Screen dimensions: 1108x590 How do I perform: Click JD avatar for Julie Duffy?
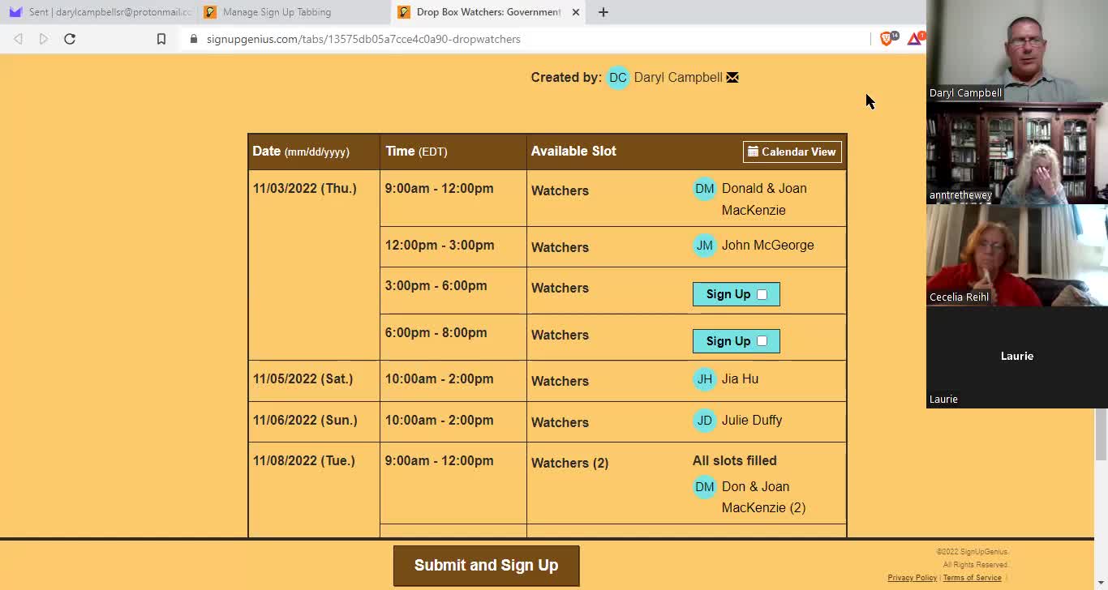click(x=704, y=421)
